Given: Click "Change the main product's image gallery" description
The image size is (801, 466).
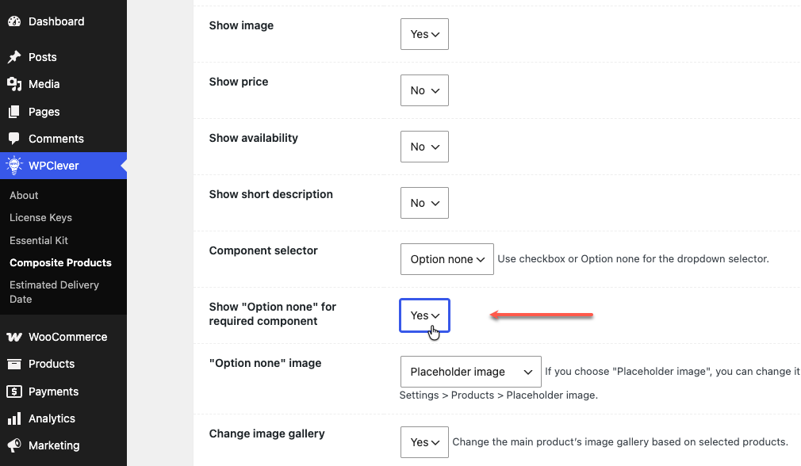Looking at the screenshot, I should point(620,442).
